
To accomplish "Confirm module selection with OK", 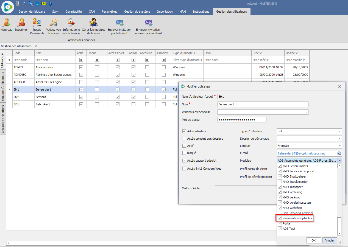I will tap(314, 240).
